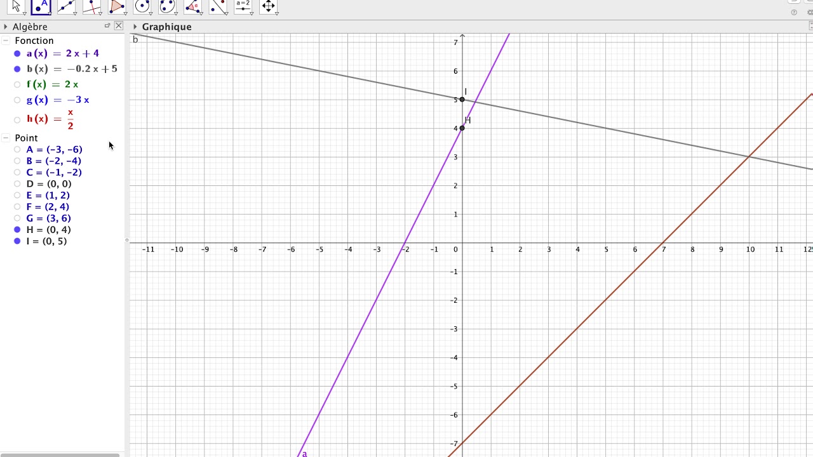Image resolution: width=813 pixels, height=457 pixels.
Task: Collapse the Fonction group
Action: 6,41
